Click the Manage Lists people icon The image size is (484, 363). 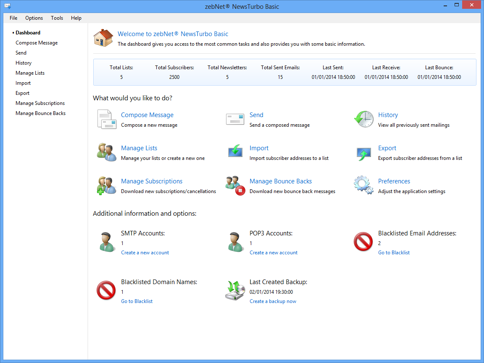[x=106, y=152]
